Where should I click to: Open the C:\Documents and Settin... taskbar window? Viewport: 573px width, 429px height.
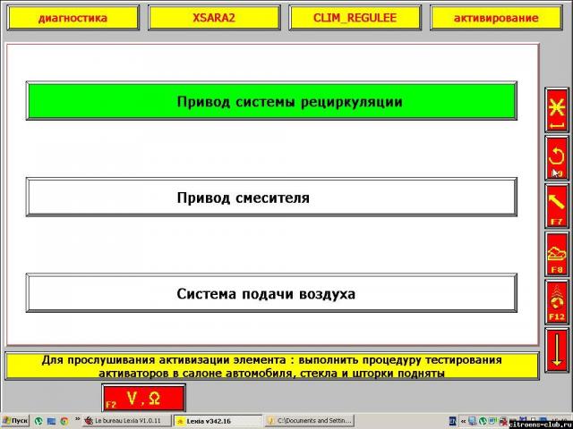[x=310, y=421]
